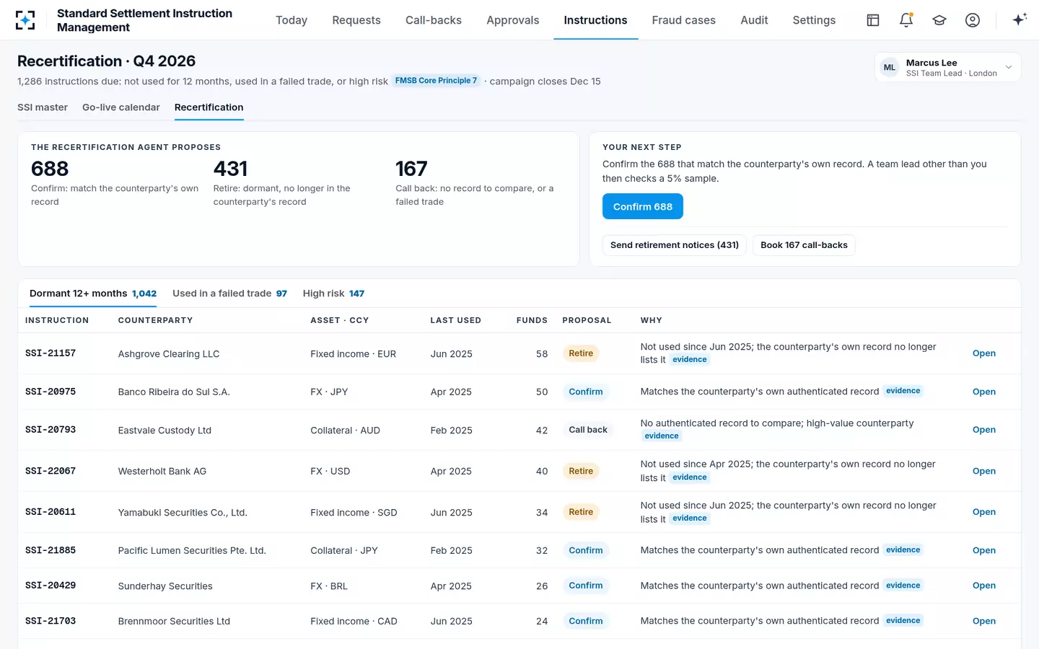Screen dimensions: 1039x649
Task: Open the Approvals tab
Action: tap(513, 20)
